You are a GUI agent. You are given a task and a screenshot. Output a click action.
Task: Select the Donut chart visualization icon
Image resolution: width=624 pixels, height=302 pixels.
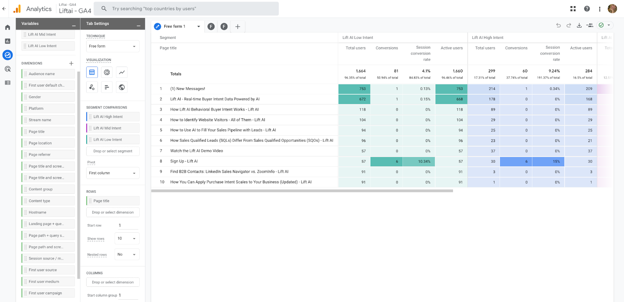(107, 72)
